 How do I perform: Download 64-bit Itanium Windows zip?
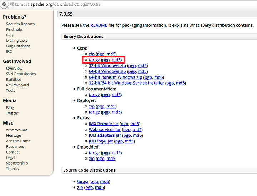[x=115, y=77]
